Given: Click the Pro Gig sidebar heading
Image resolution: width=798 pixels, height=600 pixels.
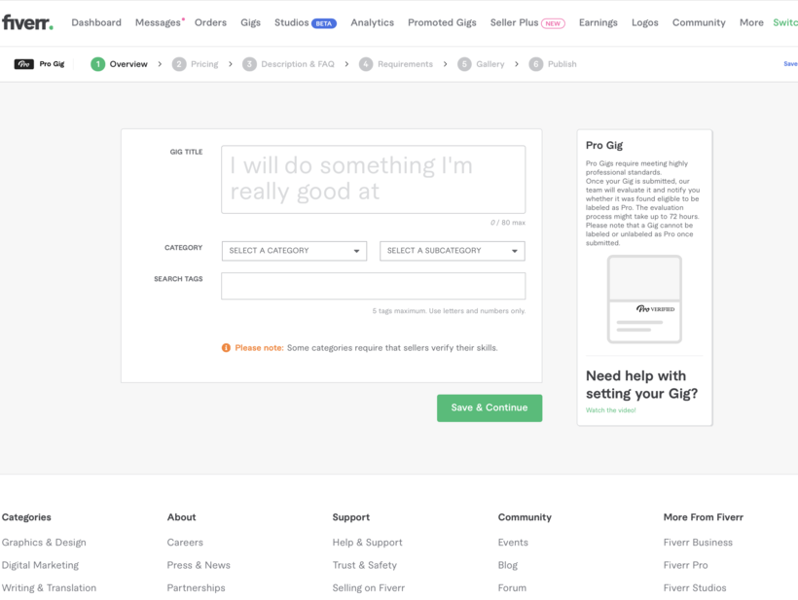Looking at the screenshot, I should [604, 146].
